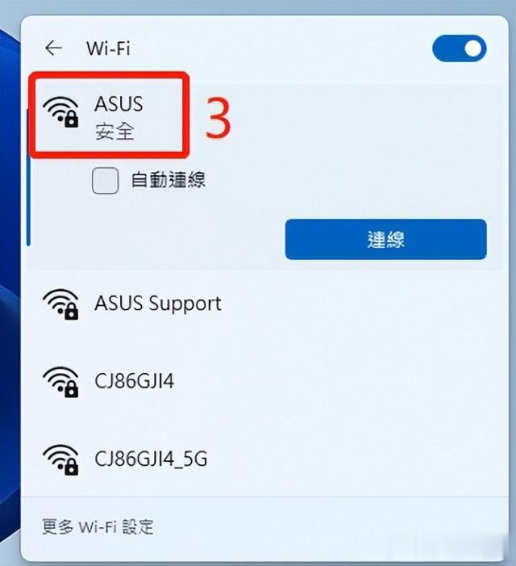Click the CJ86GJI4_5G Wi-Fi signal icon
516x566 pixels.
60,459
